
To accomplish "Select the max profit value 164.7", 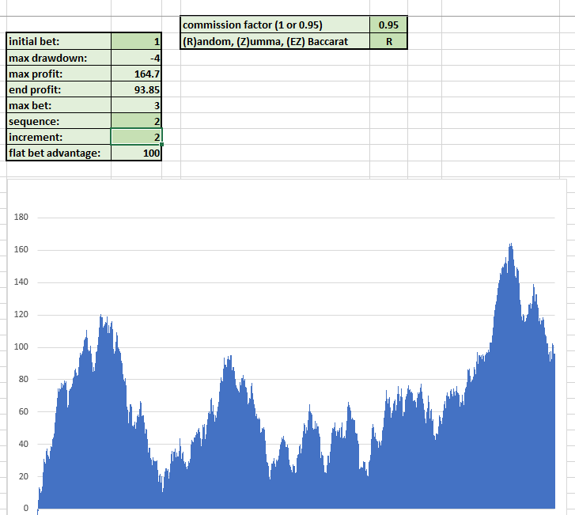I will pyautogui.click(x=137, y=74).
